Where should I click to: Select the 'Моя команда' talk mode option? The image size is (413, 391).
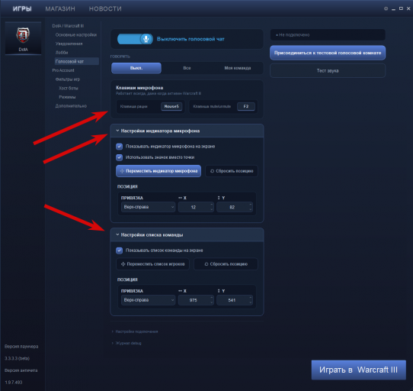(x=237, y=68)
